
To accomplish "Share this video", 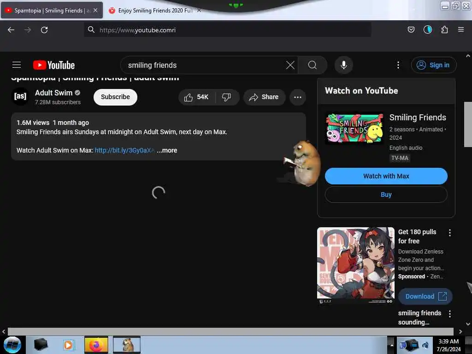I will point(264,97).
